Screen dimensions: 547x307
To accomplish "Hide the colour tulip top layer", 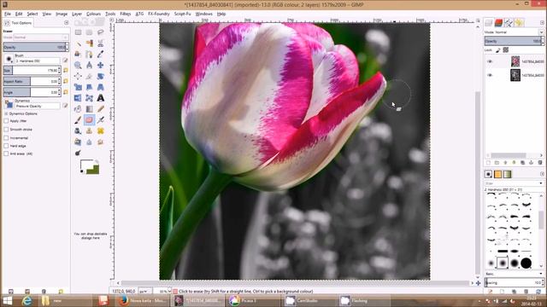I will 490,61.
